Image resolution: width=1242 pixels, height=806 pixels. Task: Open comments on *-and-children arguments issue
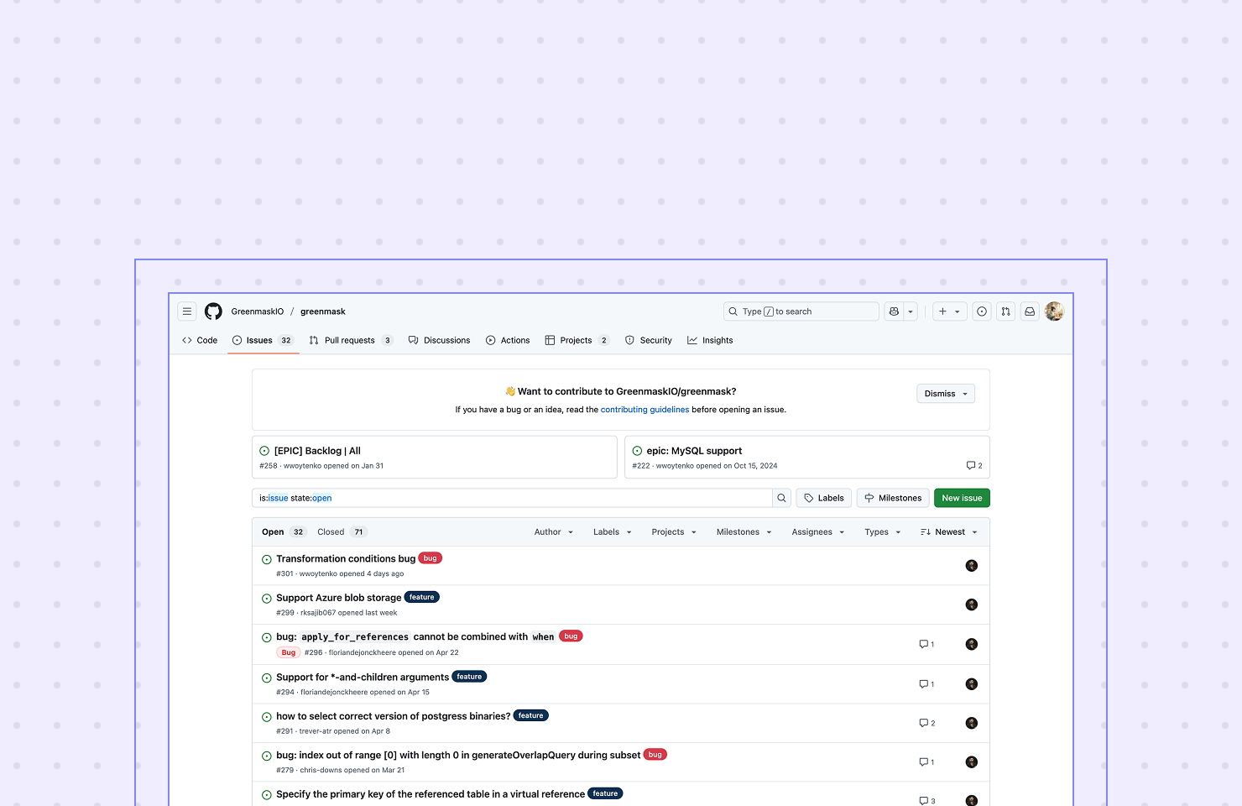926,684
